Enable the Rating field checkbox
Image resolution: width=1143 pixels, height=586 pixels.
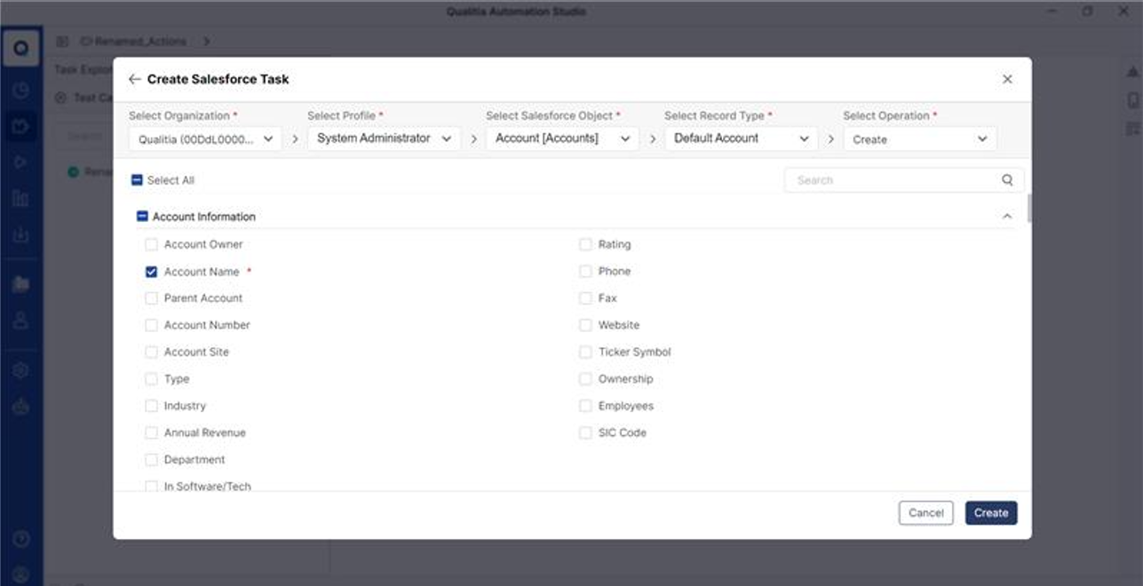585,244
